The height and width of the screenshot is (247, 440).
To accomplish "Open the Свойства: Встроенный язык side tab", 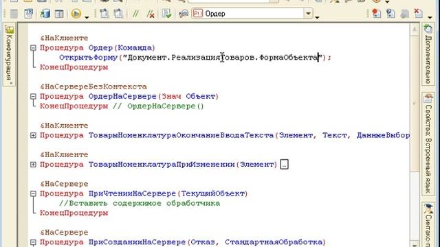I will click(428, 144).
